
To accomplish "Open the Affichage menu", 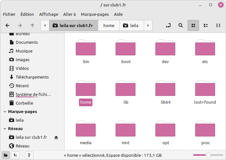I will click(48, 14).
